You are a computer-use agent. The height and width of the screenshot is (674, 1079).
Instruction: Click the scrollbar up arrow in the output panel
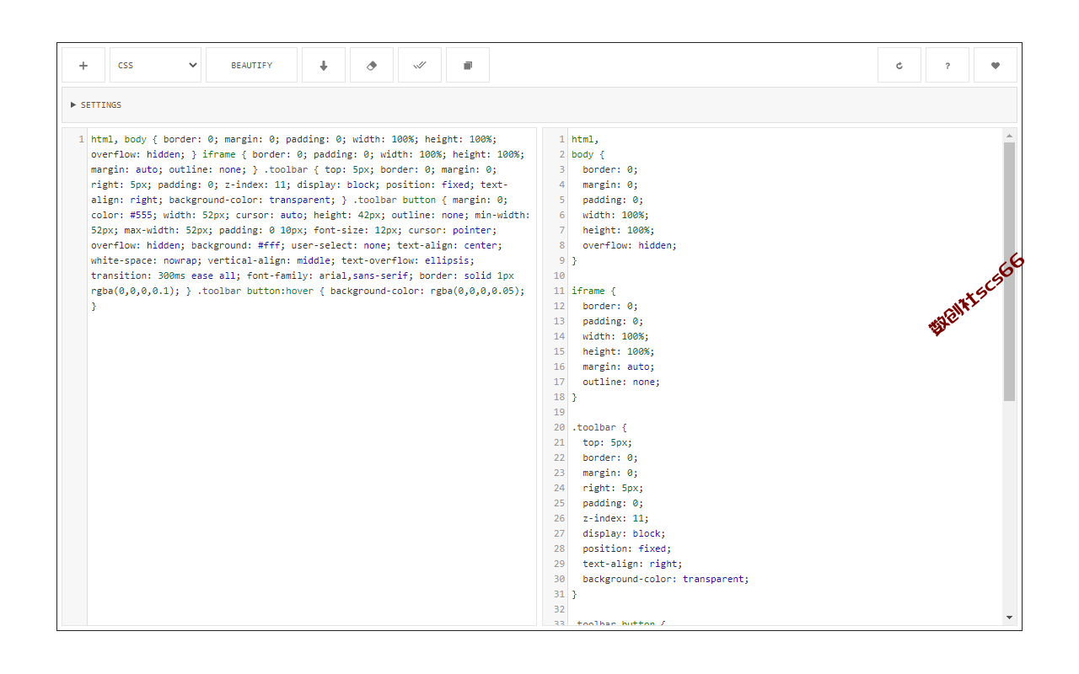(1010, 136)
